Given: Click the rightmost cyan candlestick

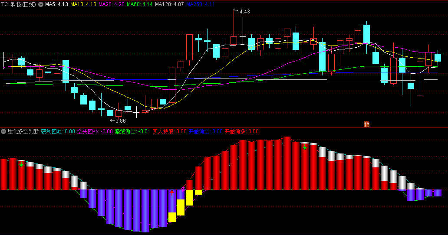Looking at the screenshot, I should [x=438, y=57].
